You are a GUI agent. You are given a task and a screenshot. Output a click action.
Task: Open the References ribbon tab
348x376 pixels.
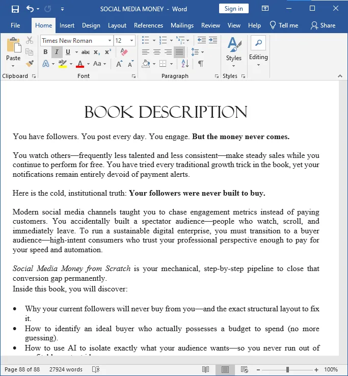click(148, 25)
